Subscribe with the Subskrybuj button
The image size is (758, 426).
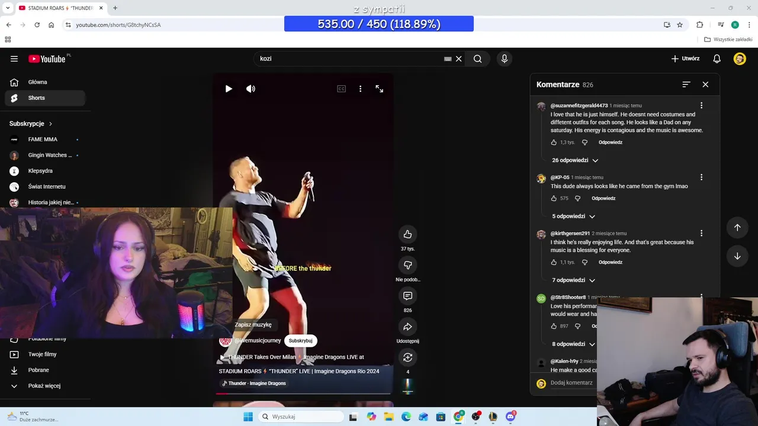[300, 341]
